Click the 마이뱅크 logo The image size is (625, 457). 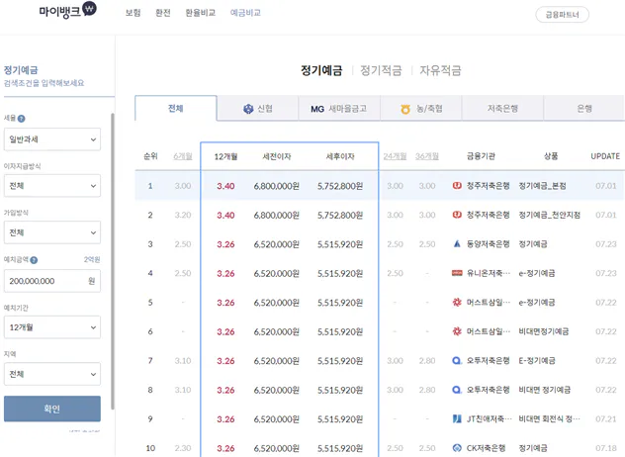click(68, 10)
